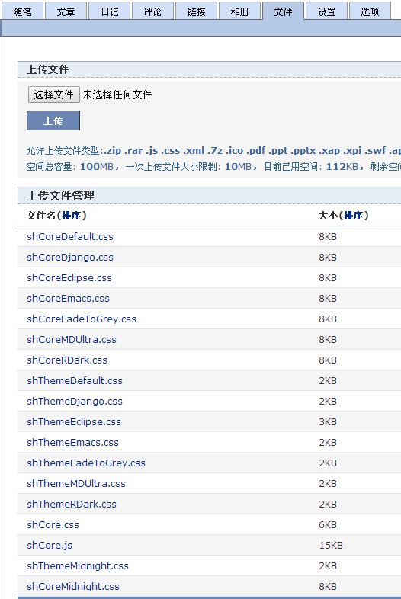The width and height of the screenshot is (401, 599).
Task: Click the 允许上传文件类型 info line
Action: pyautogui.click(x=213, y=151)
